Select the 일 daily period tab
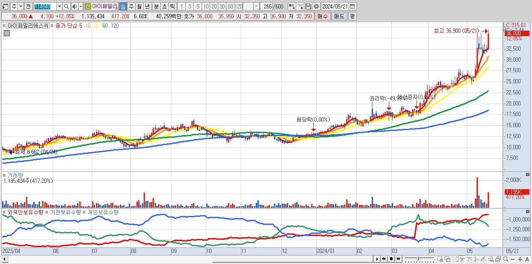The image size is (532, 264). (x=123, y=6)
